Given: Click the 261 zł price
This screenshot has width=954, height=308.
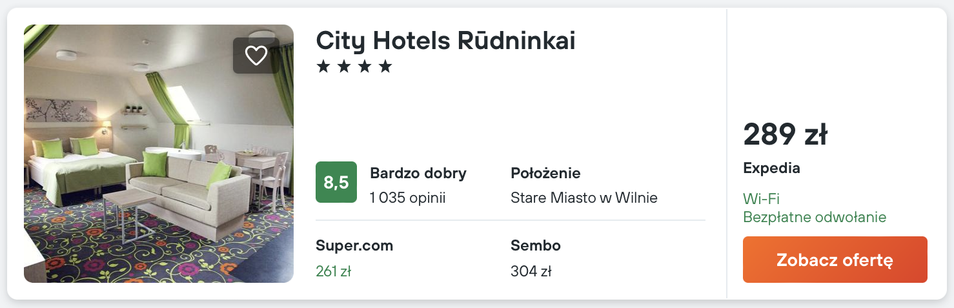Looking at the screenshot, I should click(333, 271).
